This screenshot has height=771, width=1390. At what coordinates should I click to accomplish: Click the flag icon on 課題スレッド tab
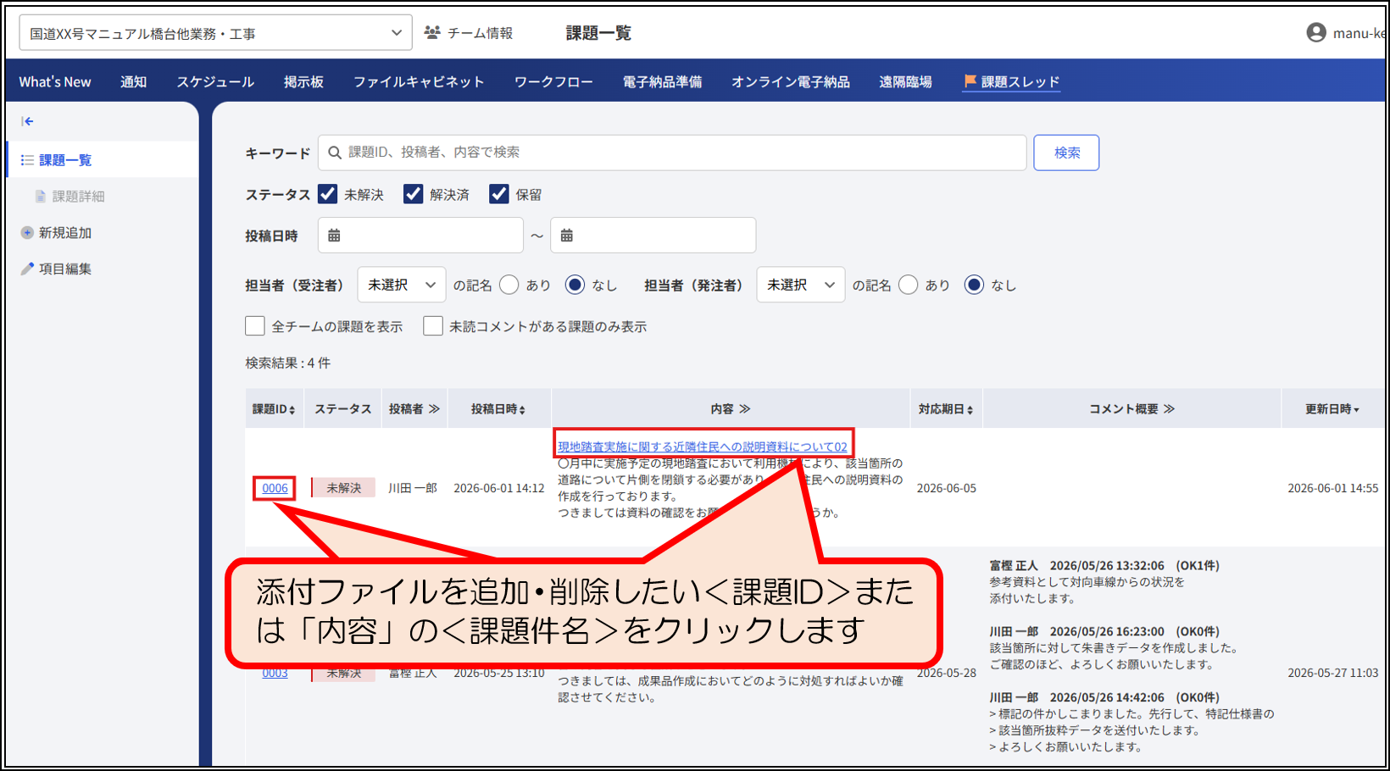tap(970, 80)
